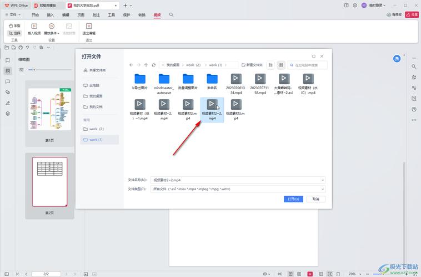
Task: Select the 202307061334.mp4 video file
Action: pyautogui.click(x=235, y=84)
